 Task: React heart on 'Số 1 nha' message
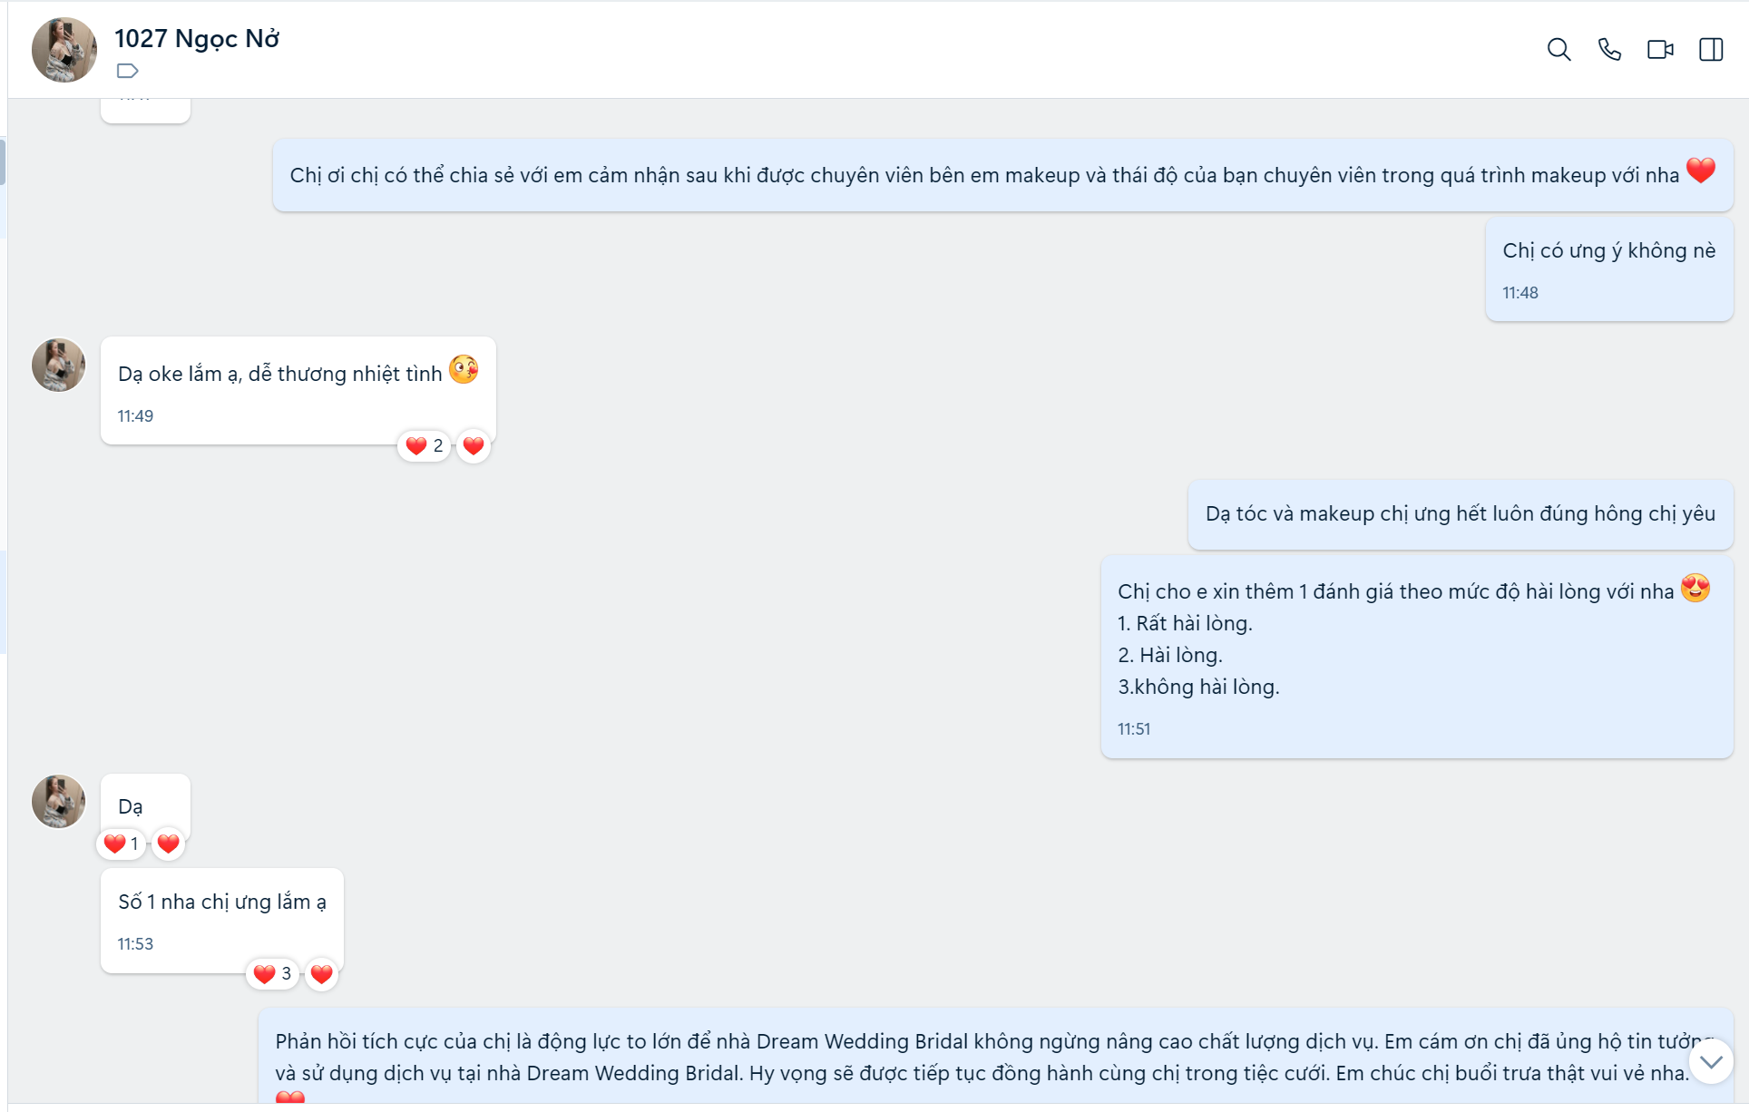pos(321,973)
